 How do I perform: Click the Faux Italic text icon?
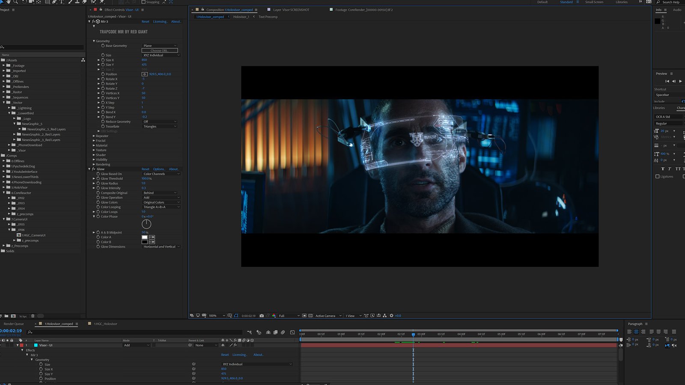[x=670, y=169]
